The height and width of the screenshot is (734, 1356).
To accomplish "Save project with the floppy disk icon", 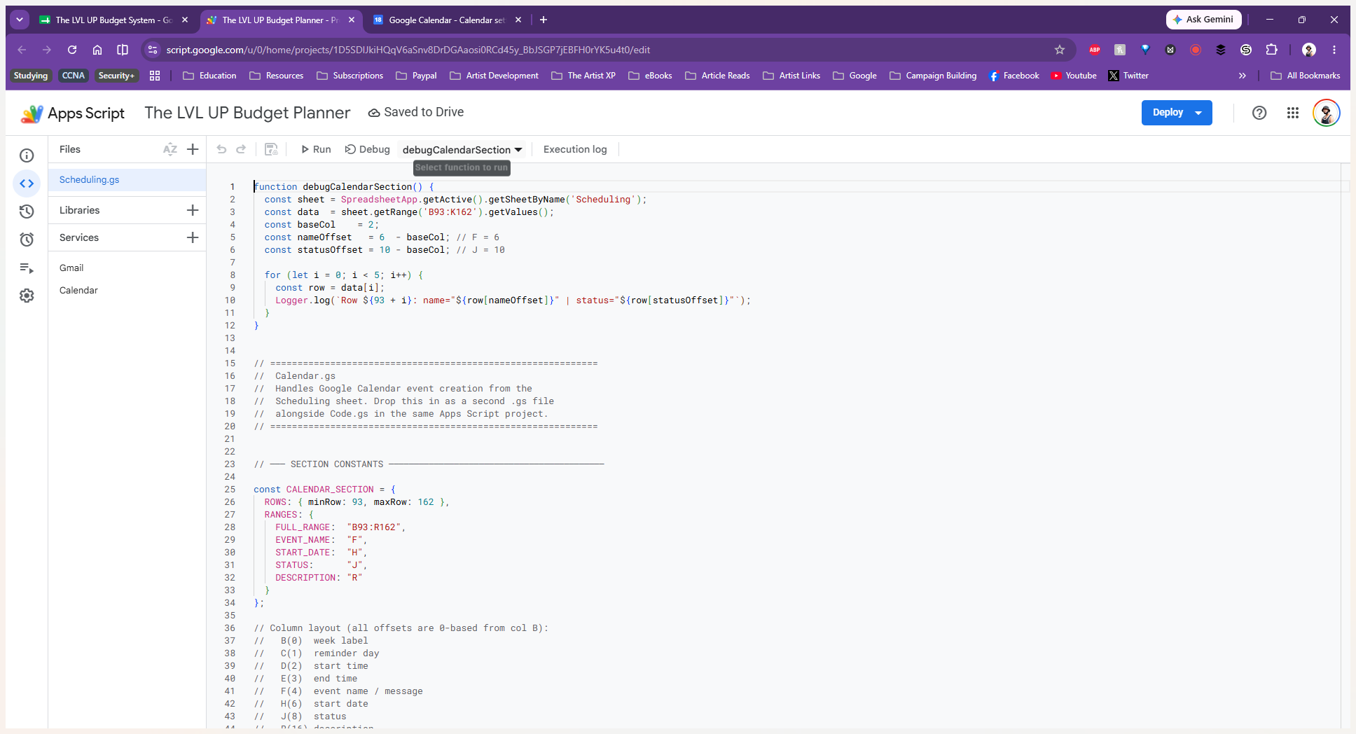I will pos(271,149).
